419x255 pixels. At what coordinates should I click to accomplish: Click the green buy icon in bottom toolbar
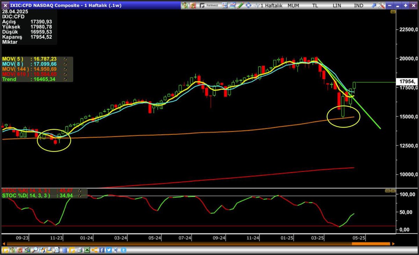coord(12,250)
